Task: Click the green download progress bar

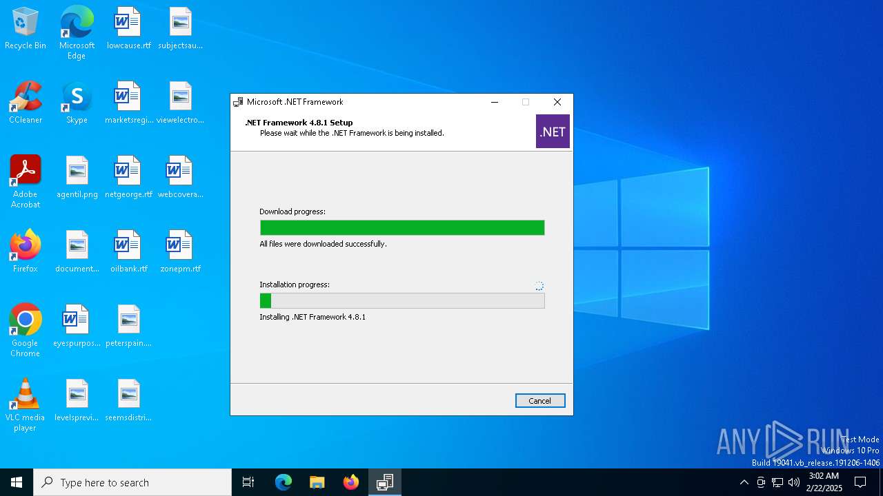Action: tap(402, 227)
